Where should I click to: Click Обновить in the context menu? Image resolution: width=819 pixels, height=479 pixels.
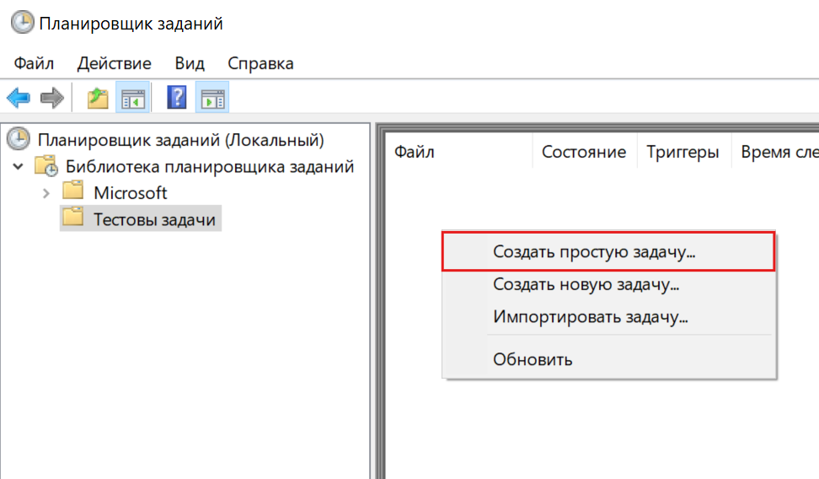[533, 359]
